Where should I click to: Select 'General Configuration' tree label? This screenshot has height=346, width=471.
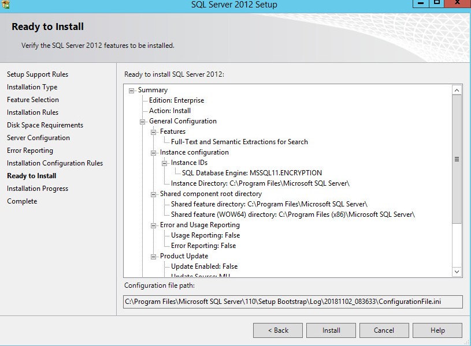pos(183,121)
